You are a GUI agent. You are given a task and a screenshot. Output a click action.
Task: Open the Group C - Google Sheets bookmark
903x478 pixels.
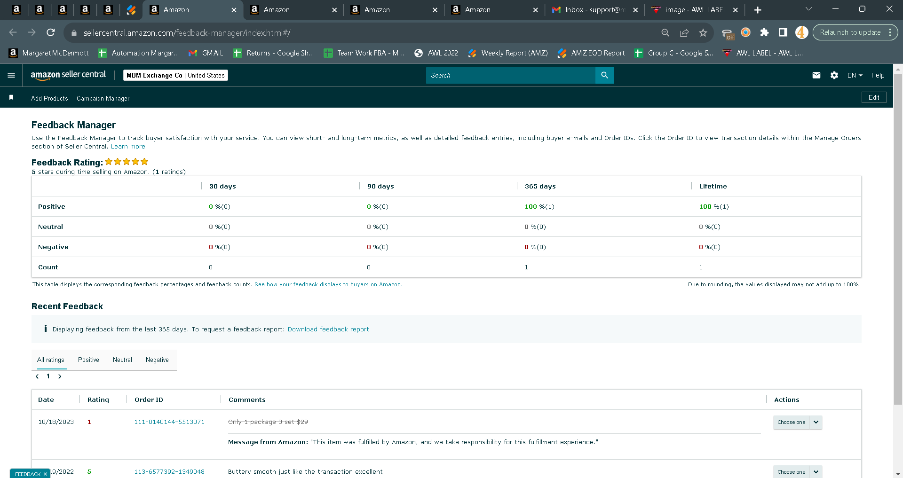pyautogui.click(x=673, y=53)
